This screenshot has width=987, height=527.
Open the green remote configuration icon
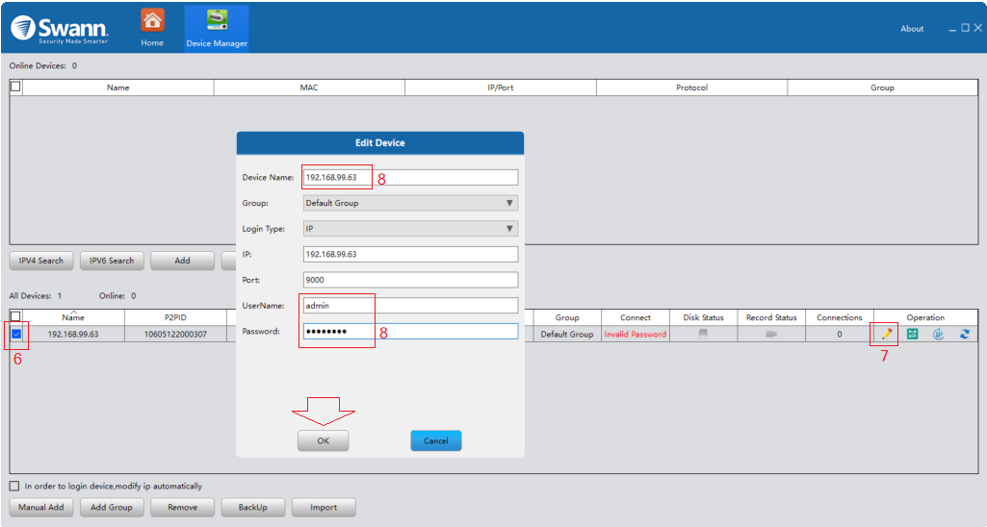tap(912, 334)
